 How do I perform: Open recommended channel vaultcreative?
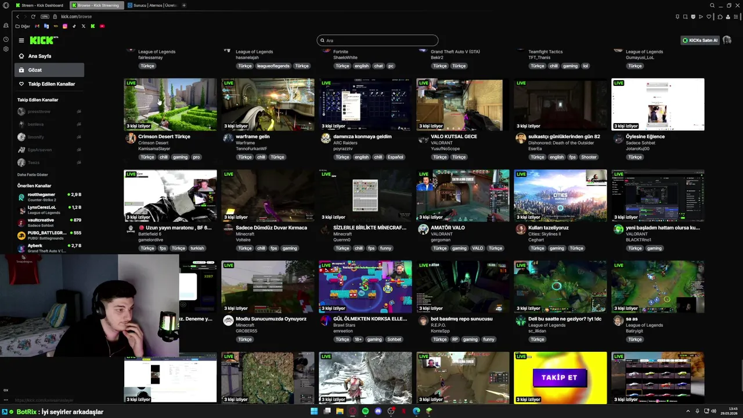pos(49,222)
